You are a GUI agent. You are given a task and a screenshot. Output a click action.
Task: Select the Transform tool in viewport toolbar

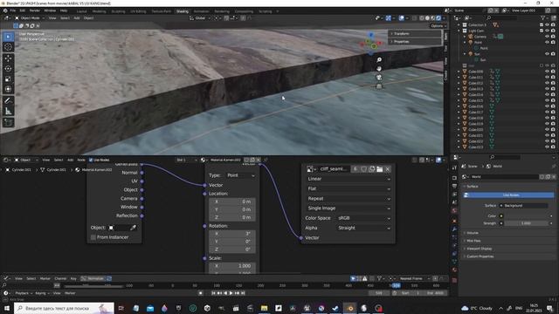point(8,89)
